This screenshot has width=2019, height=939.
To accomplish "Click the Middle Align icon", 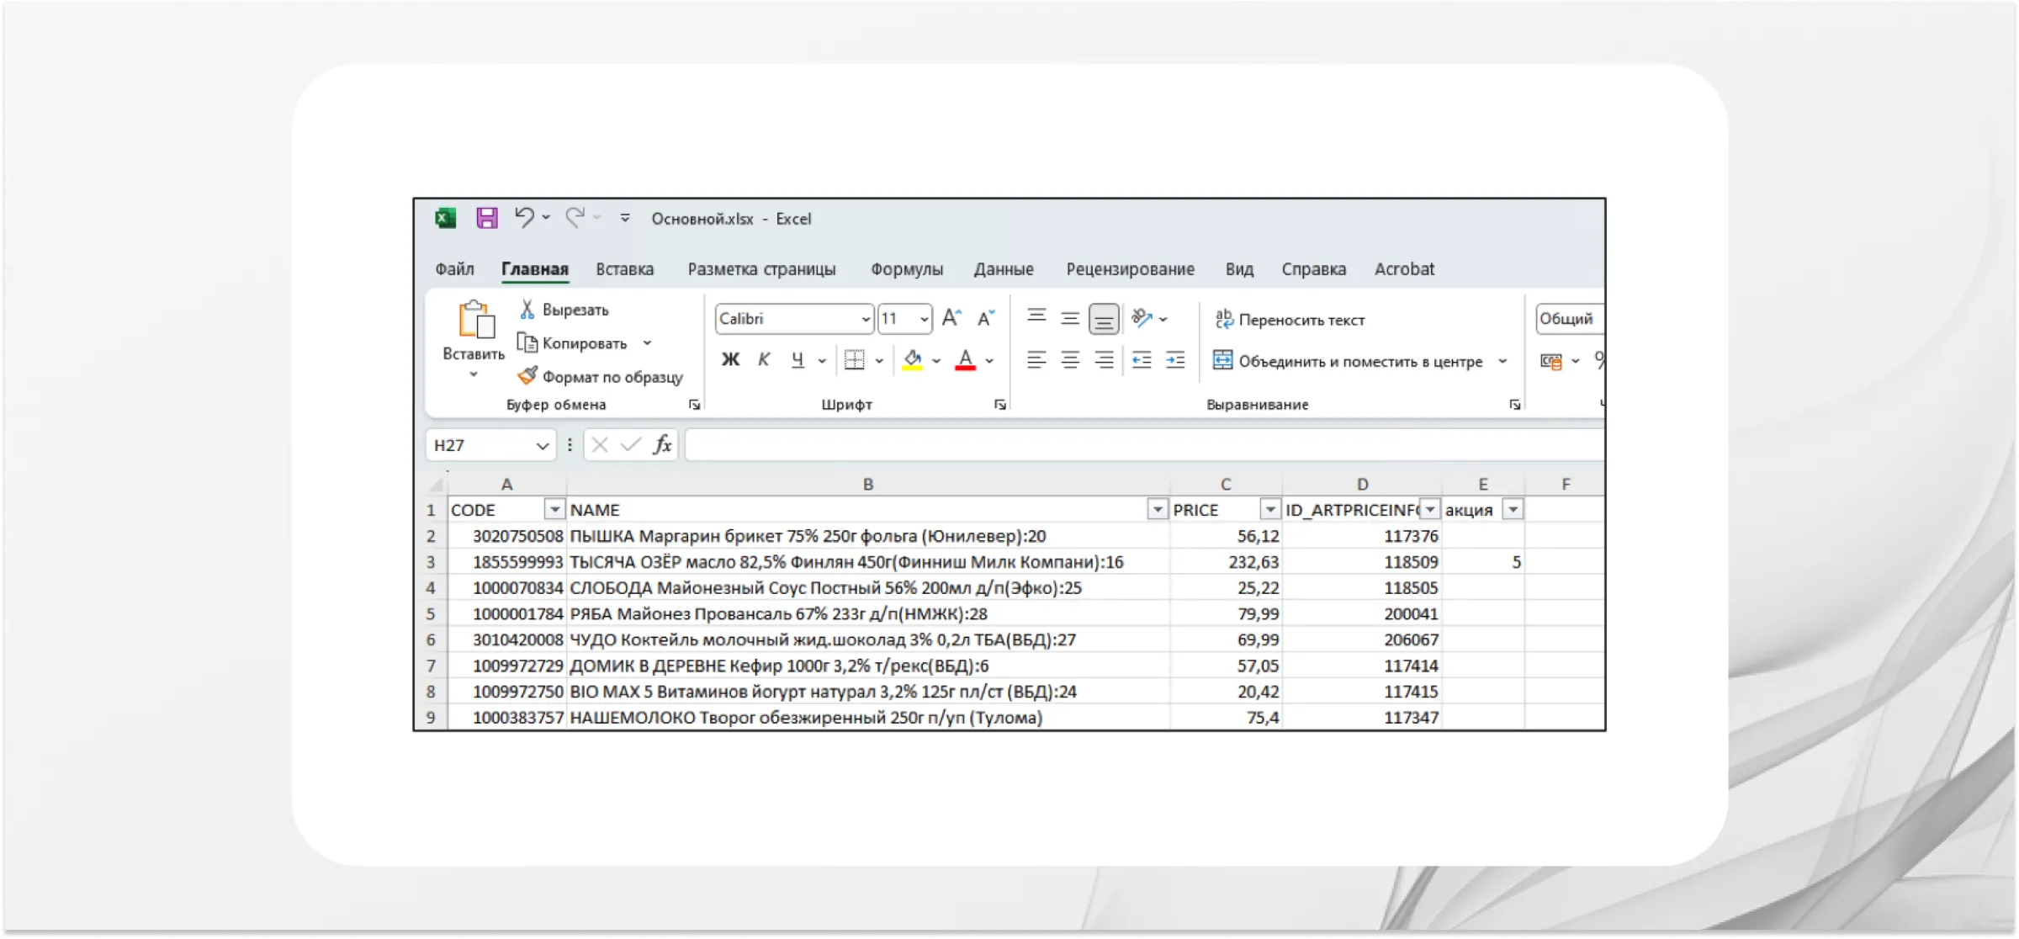I will [x=1070, y=318].
